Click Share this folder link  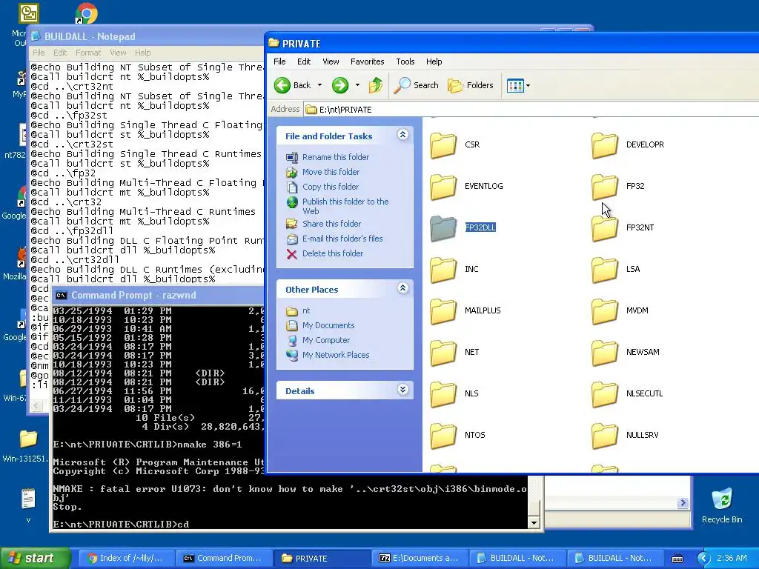331,224
